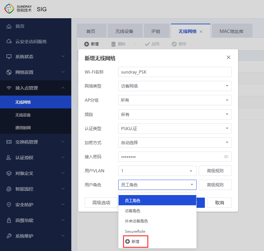Select 外来访客角色 in the dropdown list

(157, 221)
